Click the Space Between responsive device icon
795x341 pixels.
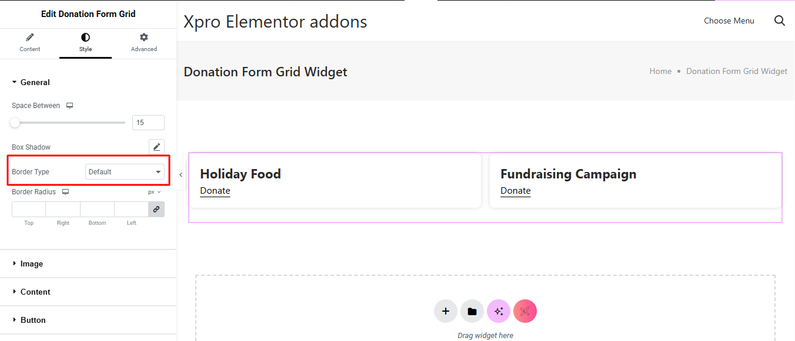tap(69, 106)
